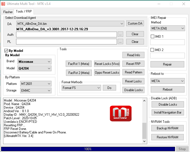Expand the Storage dropdown EMMC
The height and width of the screenshot is (152, 190).
click(36, 91)
